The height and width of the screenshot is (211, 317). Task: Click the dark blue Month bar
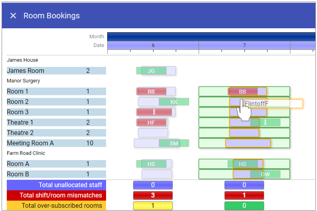(x=211, y=37)
